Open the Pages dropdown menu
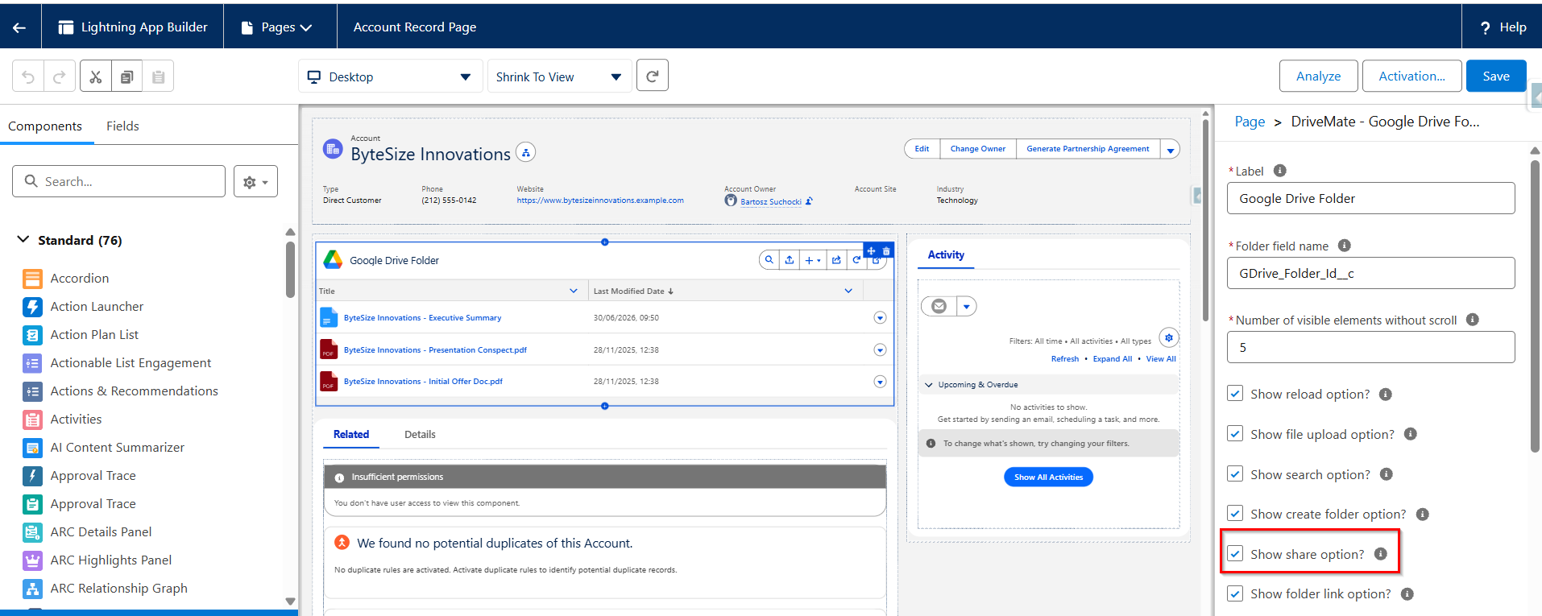Screen dimensions: 1542x616 tap(278, 27)
